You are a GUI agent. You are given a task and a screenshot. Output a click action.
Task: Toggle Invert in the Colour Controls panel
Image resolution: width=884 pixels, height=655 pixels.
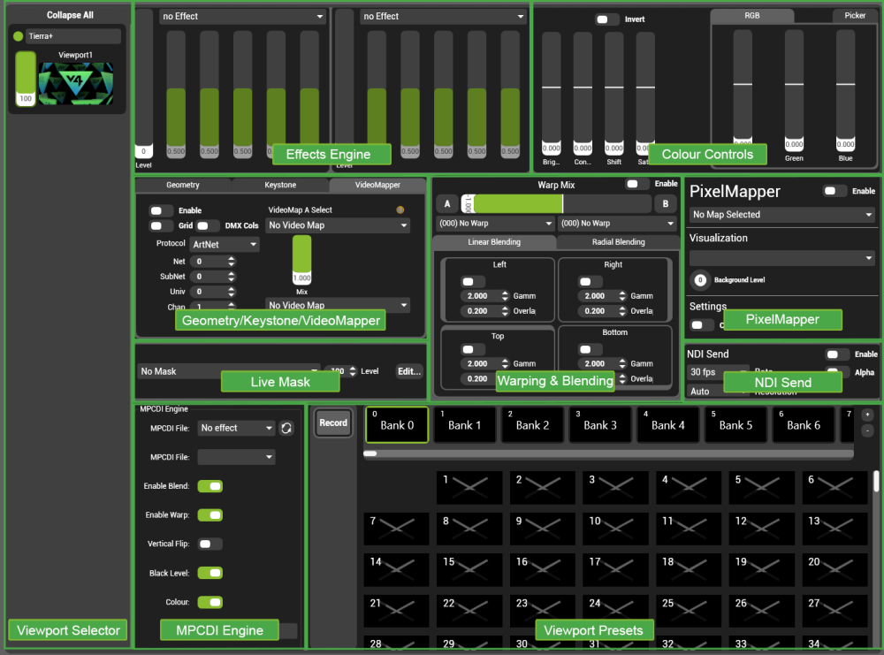pos(605,19)
